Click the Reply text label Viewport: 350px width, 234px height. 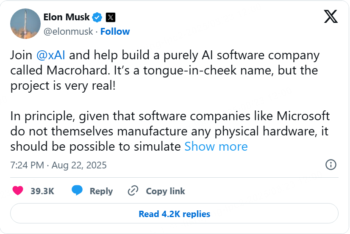(101, 191)
